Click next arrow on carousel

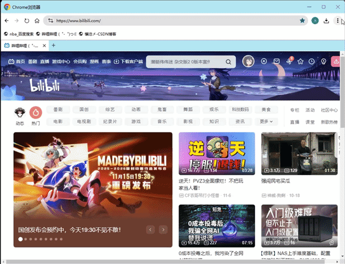163,230
